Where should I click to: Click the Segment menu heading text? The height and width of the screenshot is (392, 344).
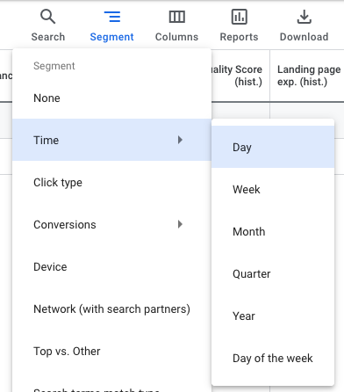coord(54,66)
